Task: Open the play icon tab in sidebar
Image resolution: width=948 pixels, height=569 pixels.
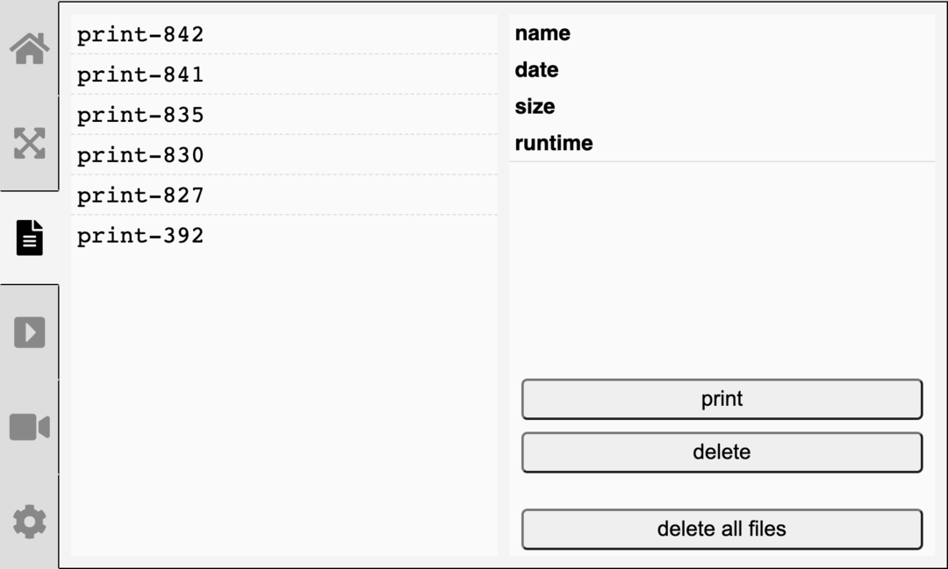Action: tap(29, 332)
